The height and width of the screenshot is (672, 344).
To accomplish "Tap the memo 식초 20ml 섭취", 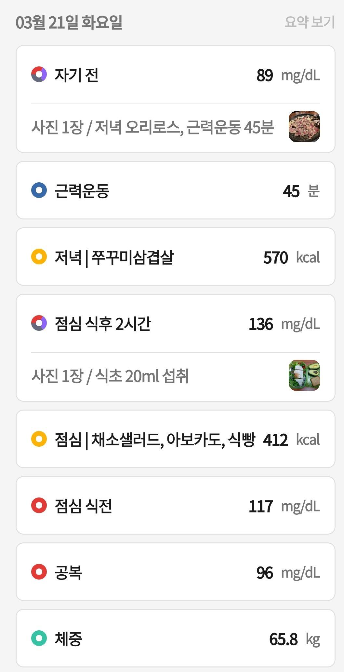I will pyautogui.click(x=142, y=376).
